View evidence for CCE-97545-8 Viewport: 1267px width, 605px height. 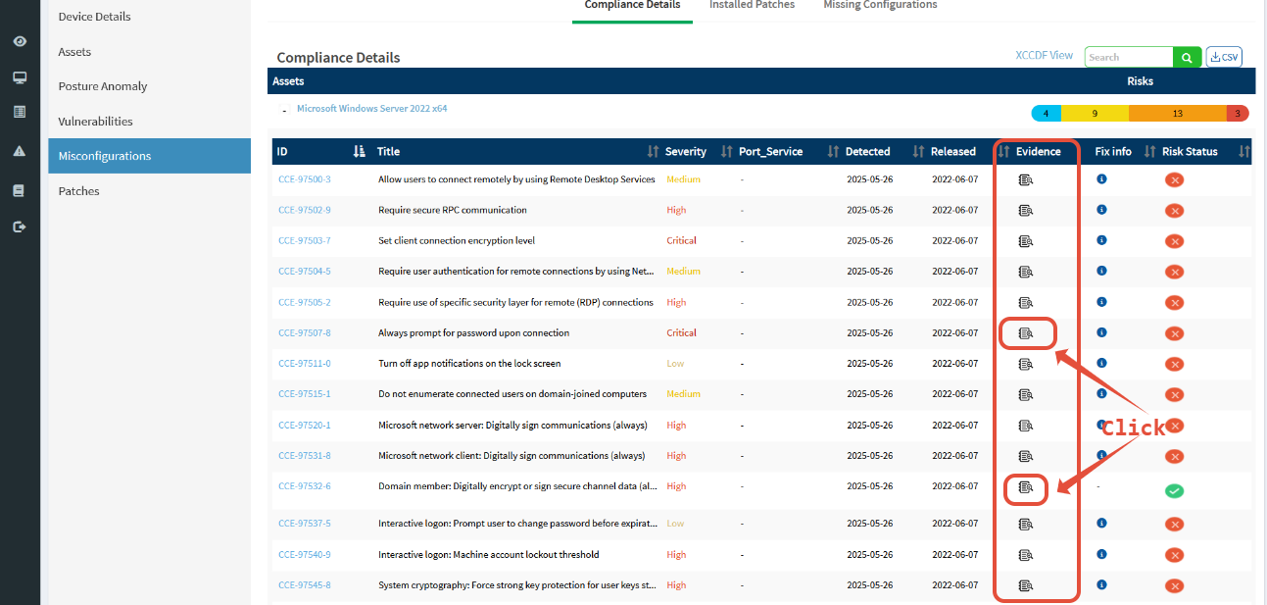pos(1026,585)
